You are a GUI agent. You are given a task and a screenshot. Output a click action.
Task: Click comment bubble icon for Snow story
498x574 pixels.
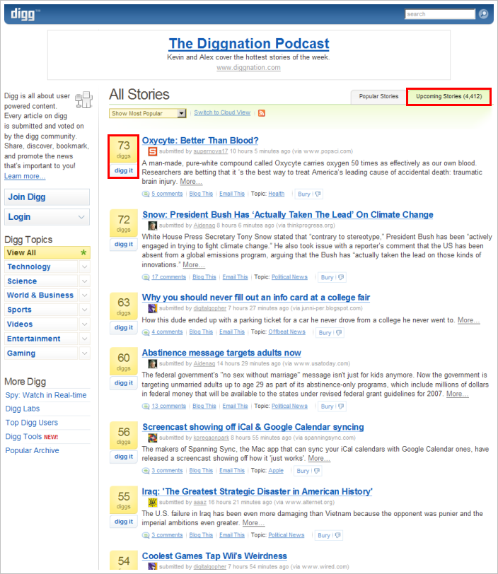[146, 277]
